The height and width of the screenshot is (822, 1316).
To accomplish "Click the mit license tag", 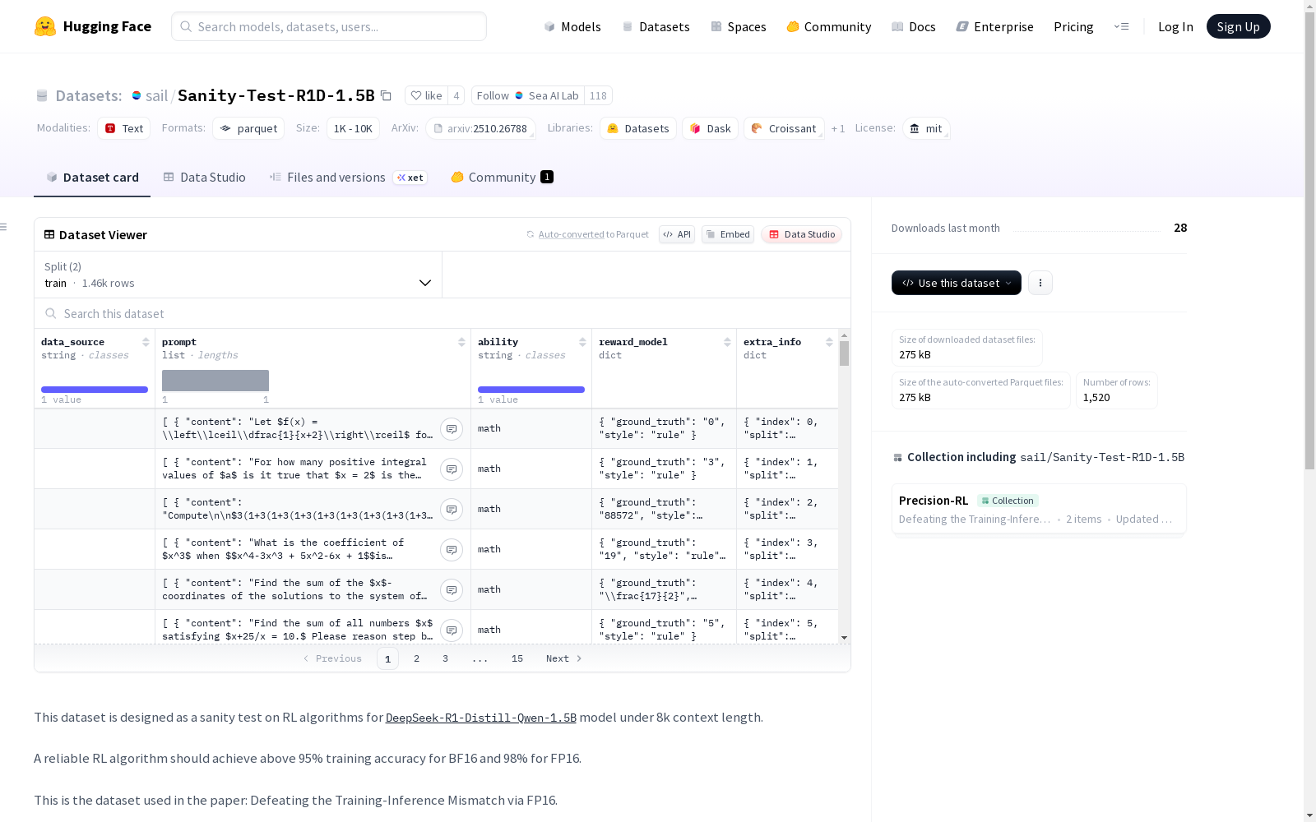I will point(926,128).
